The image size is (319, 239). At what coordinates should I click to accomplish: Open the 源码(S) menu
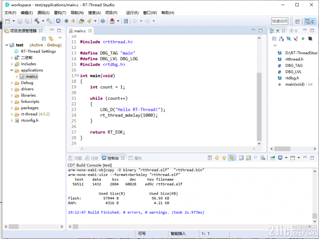(x=43, y=13)
